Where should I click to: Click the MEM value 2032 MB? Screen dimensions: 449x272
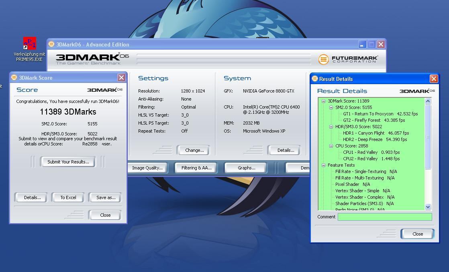point(251,123)
